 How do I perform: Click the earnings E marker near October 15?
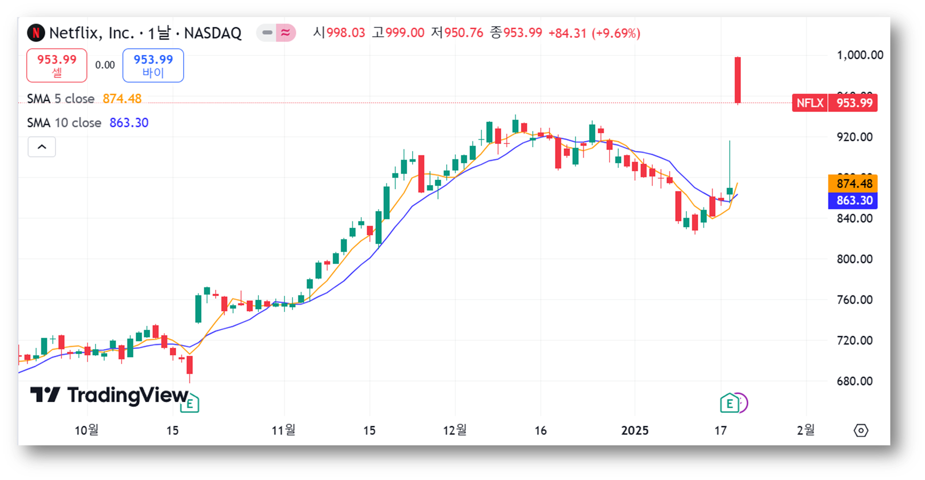[189, 403]
